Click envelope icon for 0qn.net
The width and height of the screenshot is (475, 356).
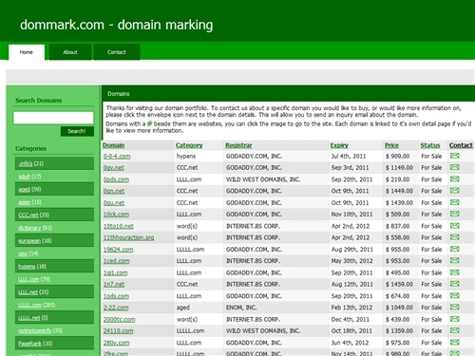455,191
